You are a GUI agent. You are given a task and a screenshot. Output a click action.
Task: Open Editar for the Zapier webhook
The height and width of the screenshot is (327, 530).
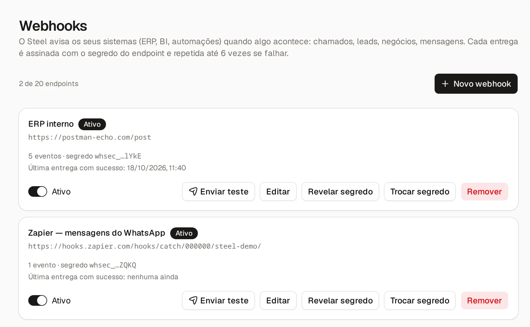[278, 300]
